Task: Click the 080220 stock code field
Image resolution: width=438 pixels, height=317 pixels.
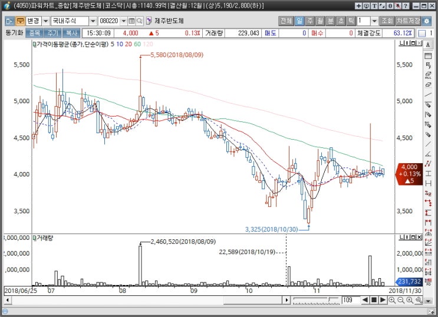Action: [x=109, y=21]
